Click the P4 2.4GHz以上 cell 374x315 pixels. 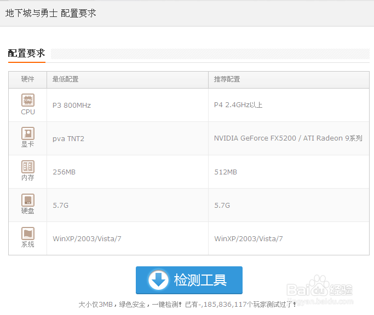(289, 105)
